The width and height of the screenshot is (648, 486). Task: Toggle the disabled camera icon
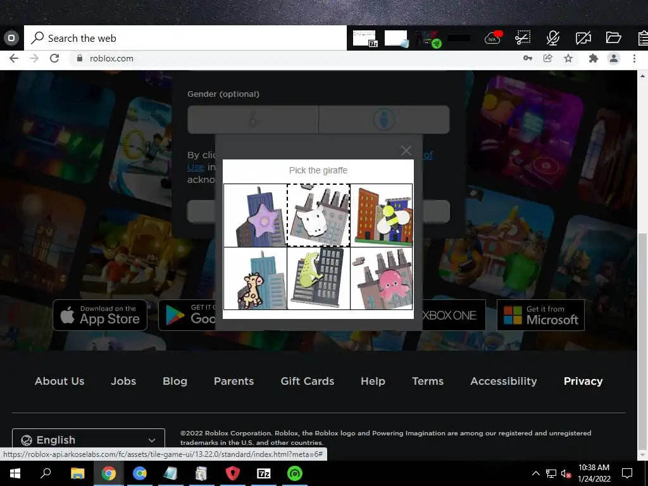583,37
